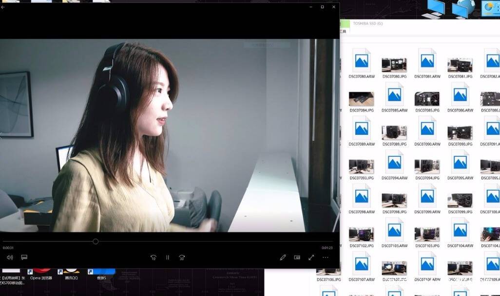Click the video seek bar handle
500x296 pixels.
tap(96, 241)
